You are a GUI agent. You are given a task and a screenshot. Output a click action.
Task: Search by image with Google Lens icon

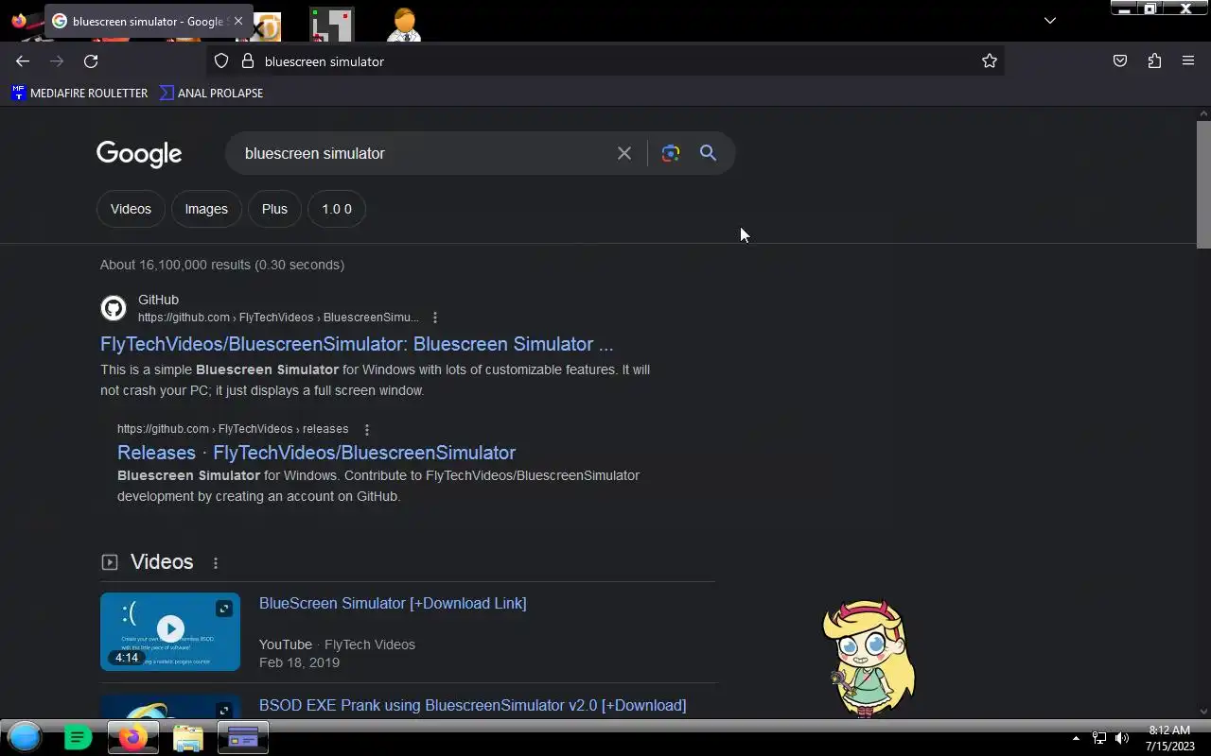coord(671,153)
